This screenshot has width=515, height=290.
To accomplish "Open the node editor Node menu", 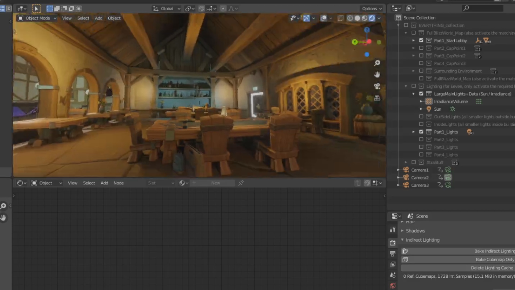I will tap(119, 183).
